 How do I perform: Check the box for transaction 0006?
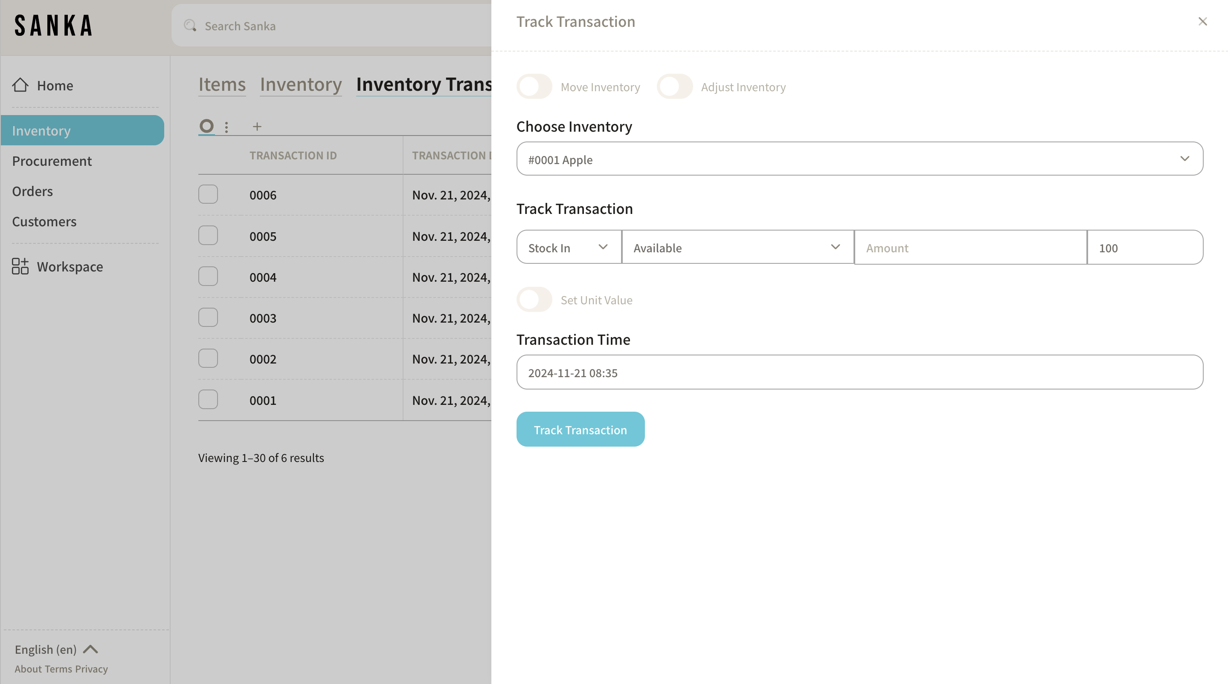[x=208, y=194]
